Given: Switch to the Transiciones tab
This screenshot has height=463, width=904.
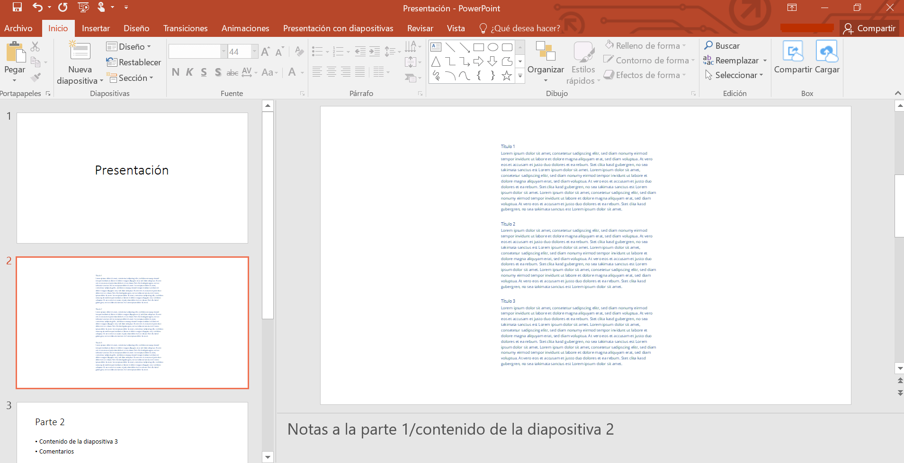Looking at the screenshot, I should tap(185, 28).
